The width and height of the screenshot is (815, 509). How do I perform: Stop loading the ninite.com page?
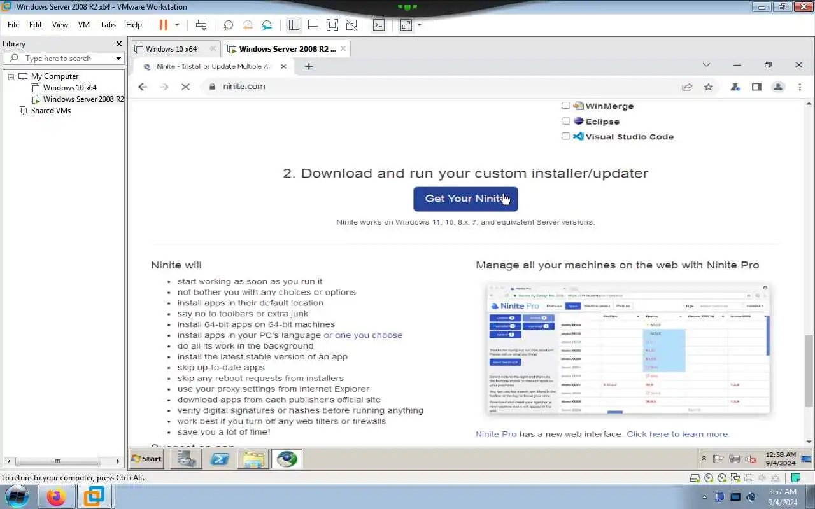click(x=186, y=87)
